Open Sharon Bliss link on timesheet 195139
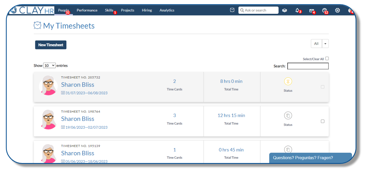 78,153
